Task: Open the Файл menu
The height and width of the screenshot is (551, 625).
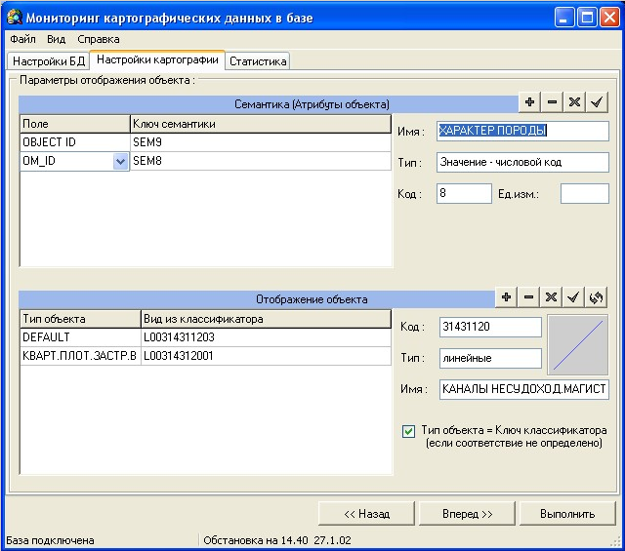Action: (21, 39)
